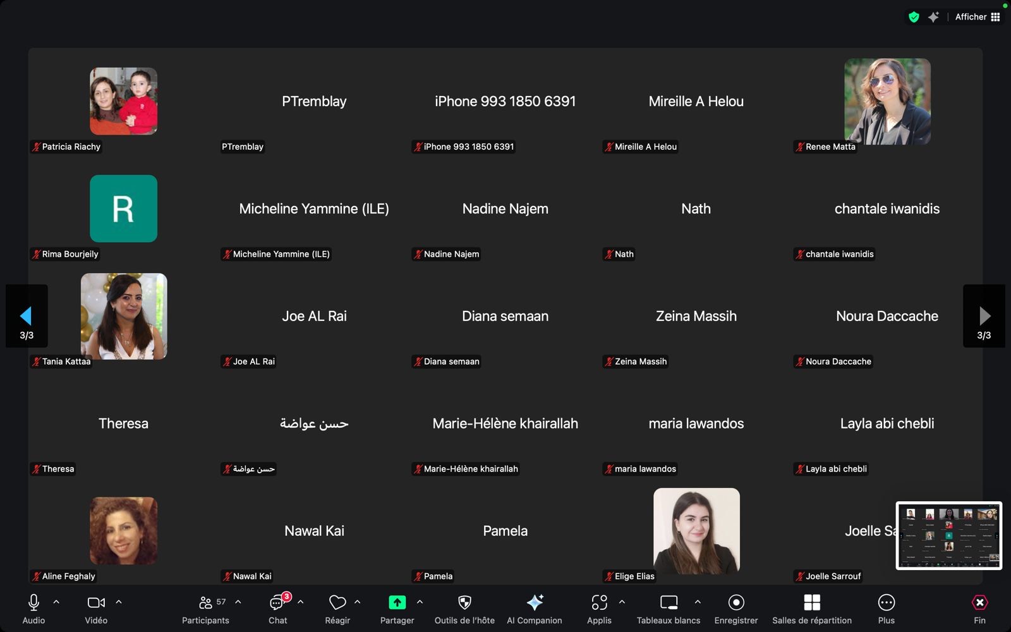The width and height of the screenshot is (1011, 632).
Task: Open the Chat panel
Action: click(x=277, y=603)
